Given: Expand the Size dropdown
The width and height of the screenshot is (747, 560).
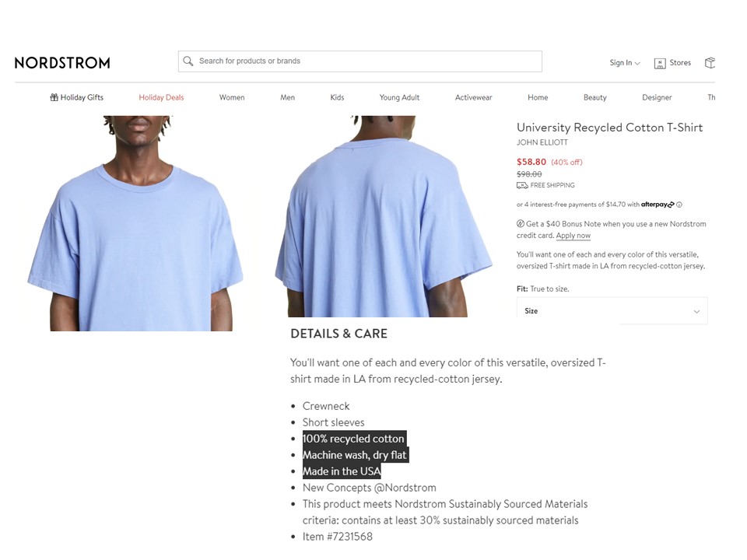Looking at the screenshot, I should [x=612, y=311].
